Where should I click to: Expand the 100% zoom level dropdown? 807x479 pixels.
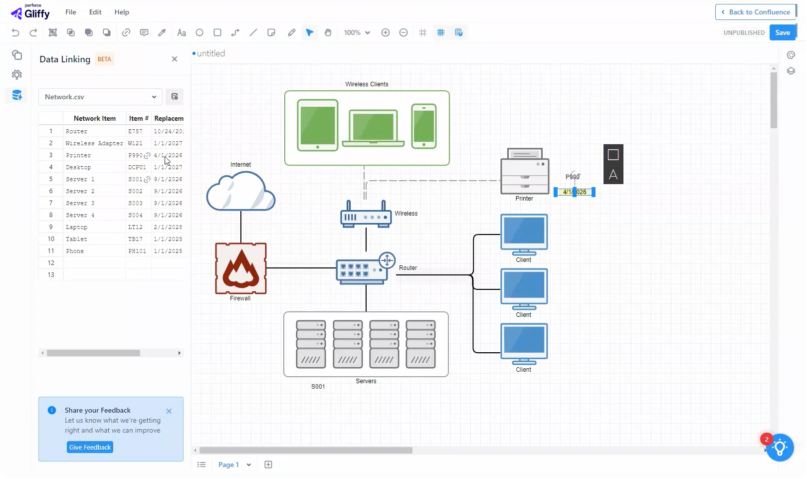(x=357, y=33)
